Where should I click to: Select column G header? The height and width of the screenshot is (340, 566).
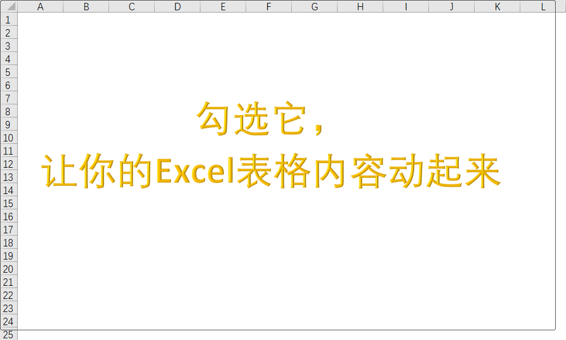314,6
